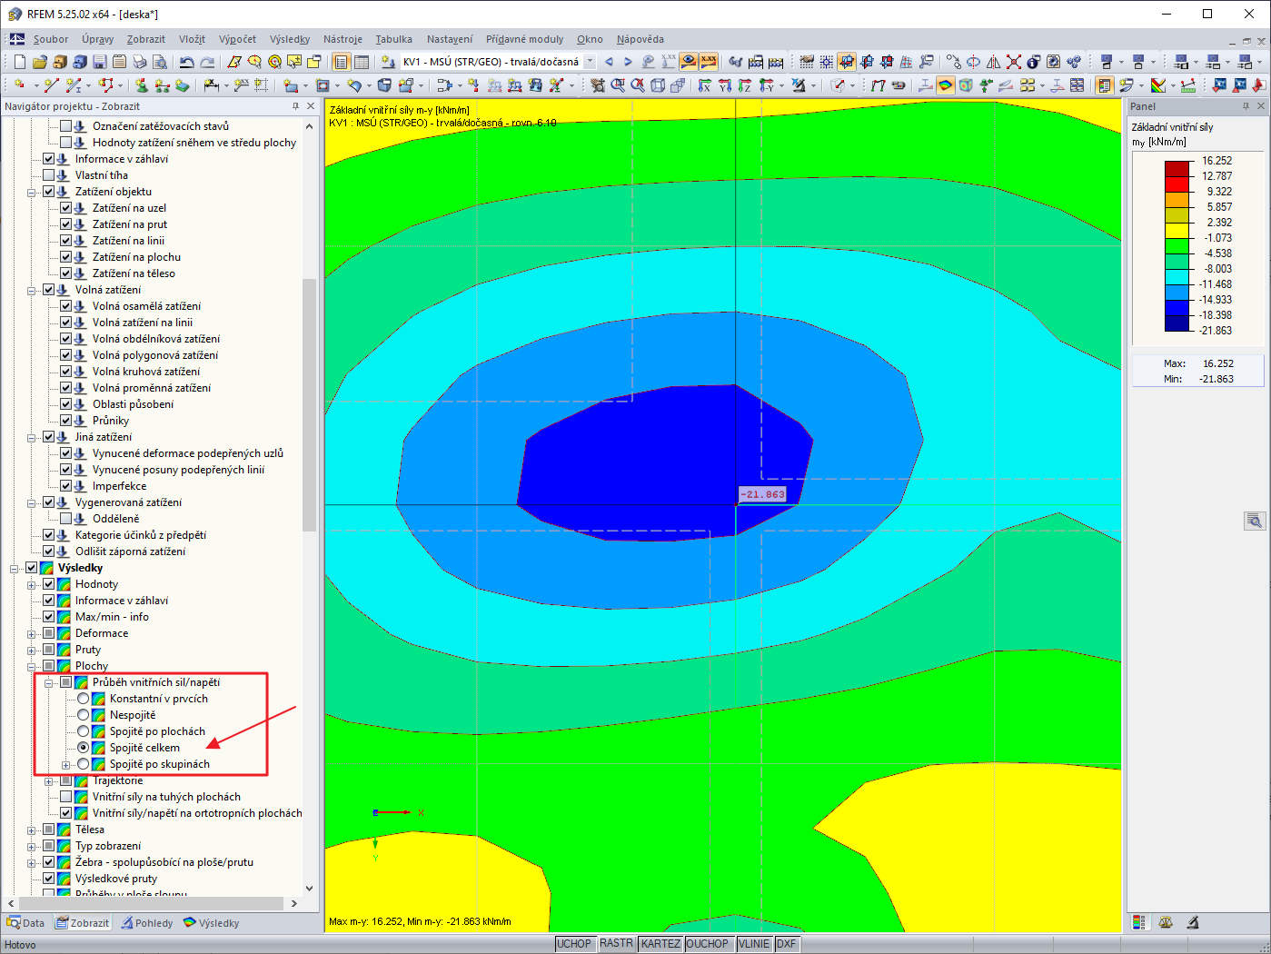Open the Výpočet menu
Image resolution: width=1271 pixels, height=954 pixels.
(x=237, y=39)
